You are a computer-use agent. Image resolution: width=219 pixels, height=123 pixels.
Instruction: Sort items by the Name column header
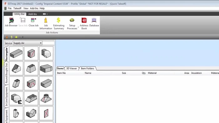pos(88,73)
